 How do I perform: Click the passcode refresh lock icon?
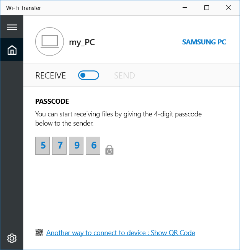point(109,150)
